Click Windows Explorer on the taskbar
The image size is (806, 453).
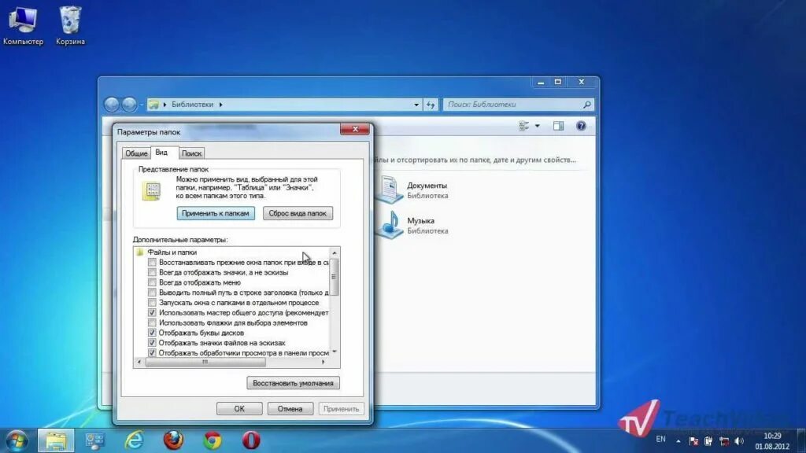point(56,440)
